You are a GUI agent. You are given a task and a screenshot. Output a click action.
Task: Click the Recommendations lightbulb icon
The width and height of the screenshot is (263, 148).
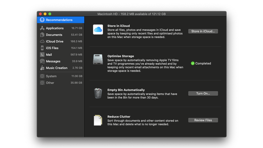[42, 20]
